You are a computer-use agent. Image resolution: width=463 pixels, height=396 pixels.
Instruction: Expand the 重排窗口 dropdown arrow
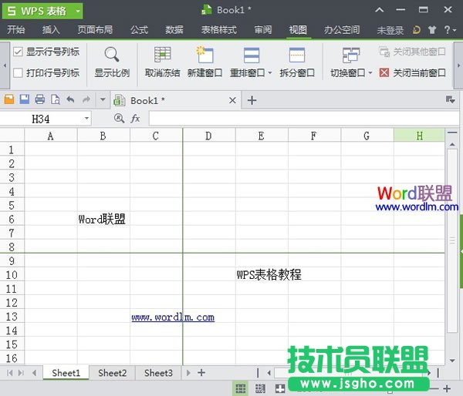tap(270, 73)
